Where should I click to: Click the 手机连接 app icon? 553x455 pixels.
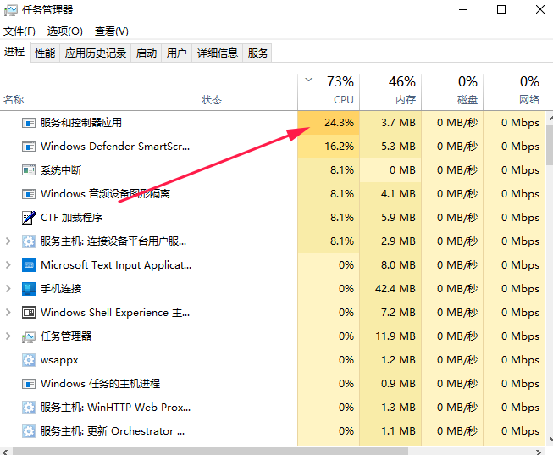tap(29, 289)
